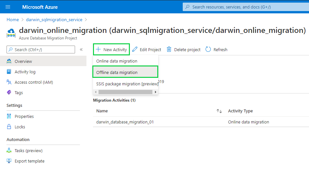This screenshot has width=309, height=171.
Task: Click the Delete project trash icon
Action: click(169, 49)
